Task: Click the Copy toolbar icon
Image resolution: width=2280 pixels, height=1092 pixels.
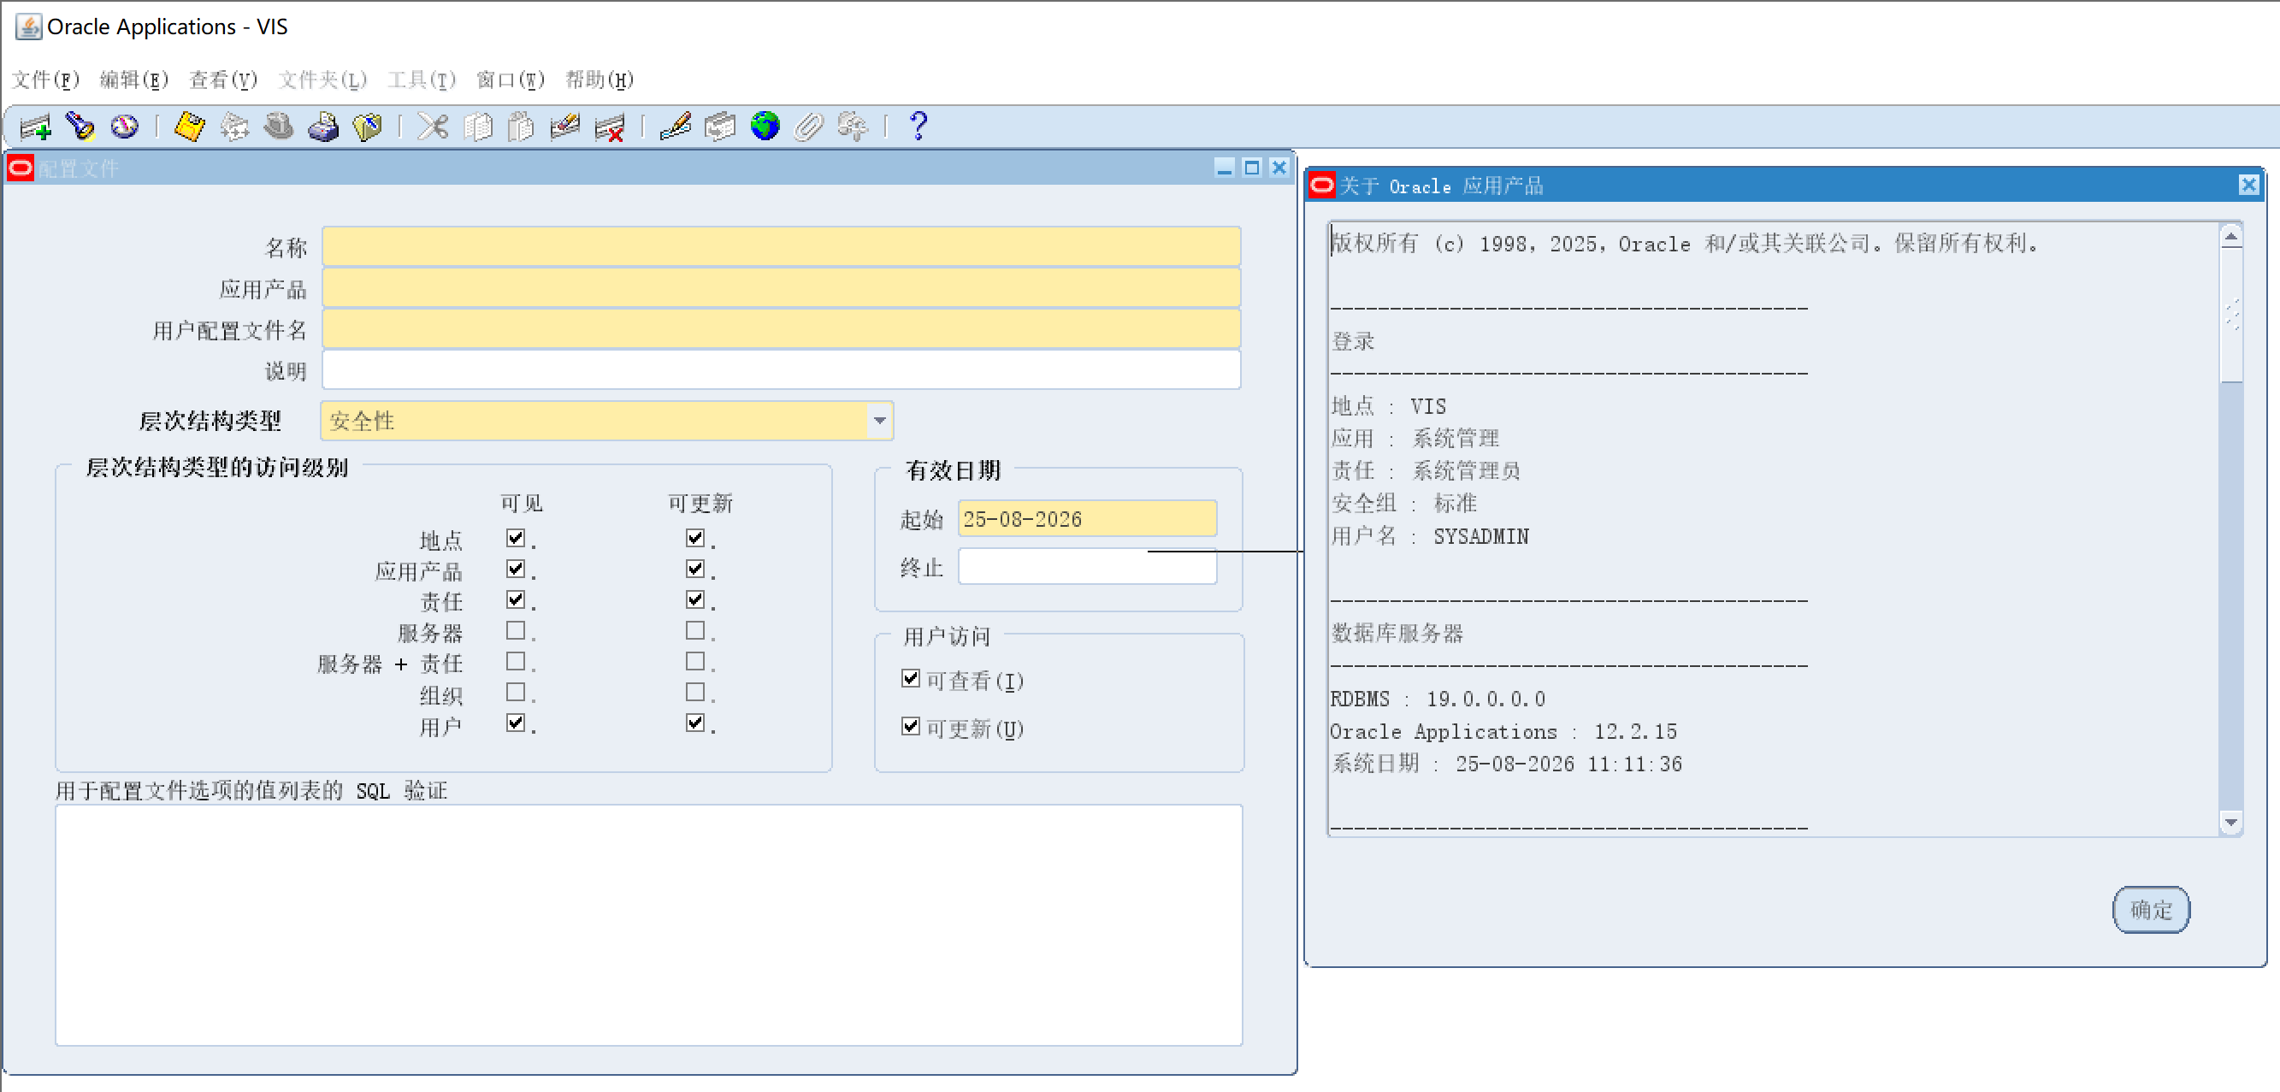Action: point(478,127)
